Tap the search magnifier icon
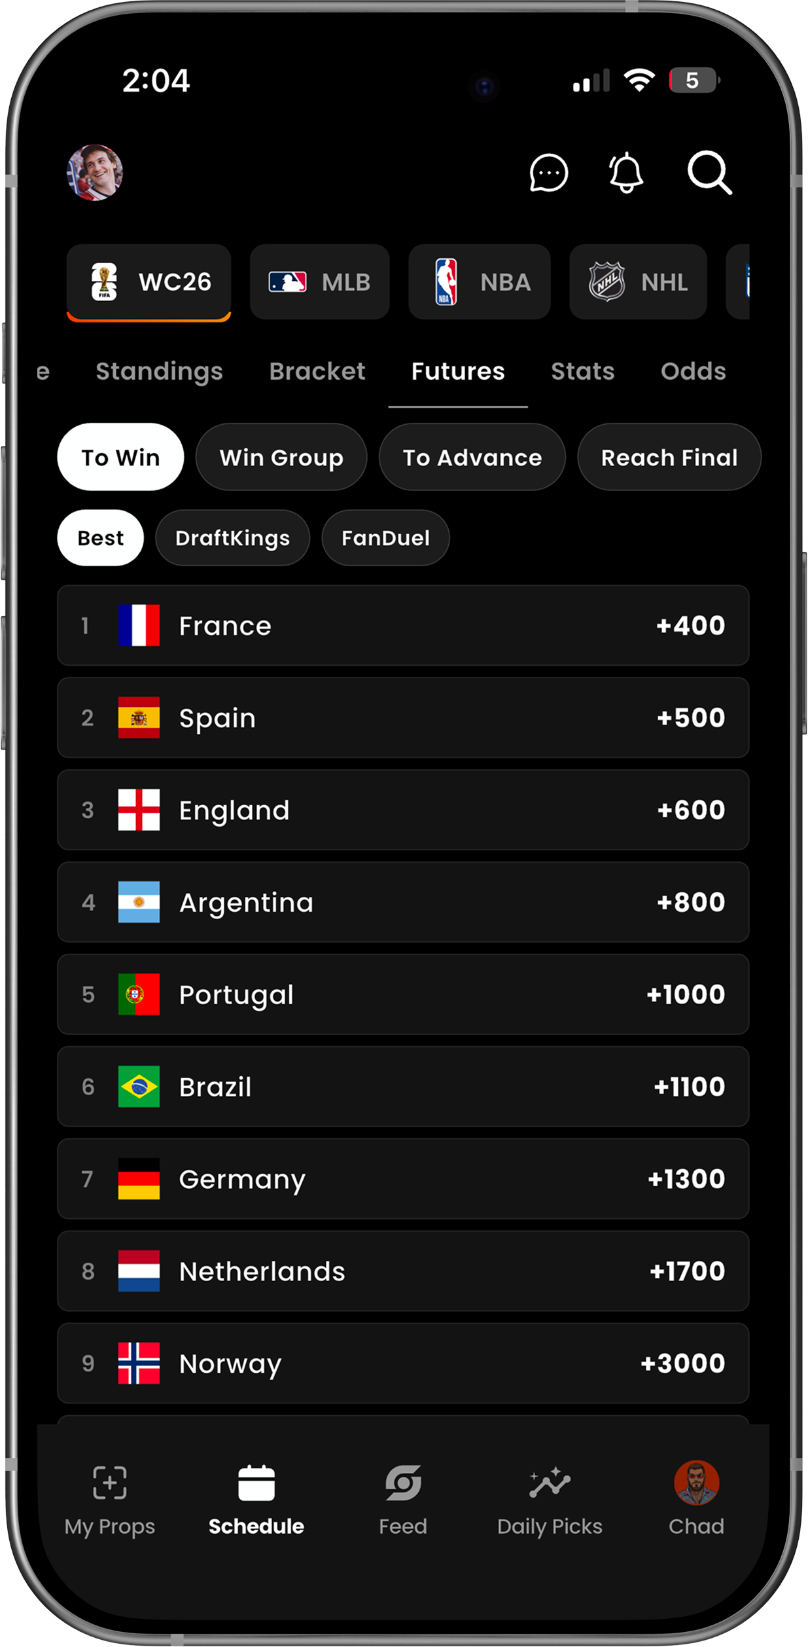The height and width of the screenshot is (1647, 808). 709,173
